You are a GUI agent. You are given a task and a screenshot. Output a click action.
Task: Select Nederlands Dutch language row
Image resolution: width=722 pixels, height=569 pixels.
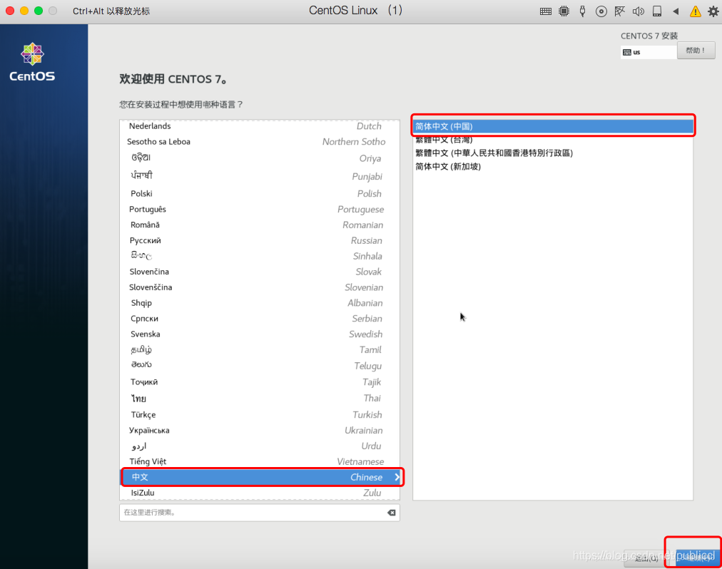[x=260, y=126]
